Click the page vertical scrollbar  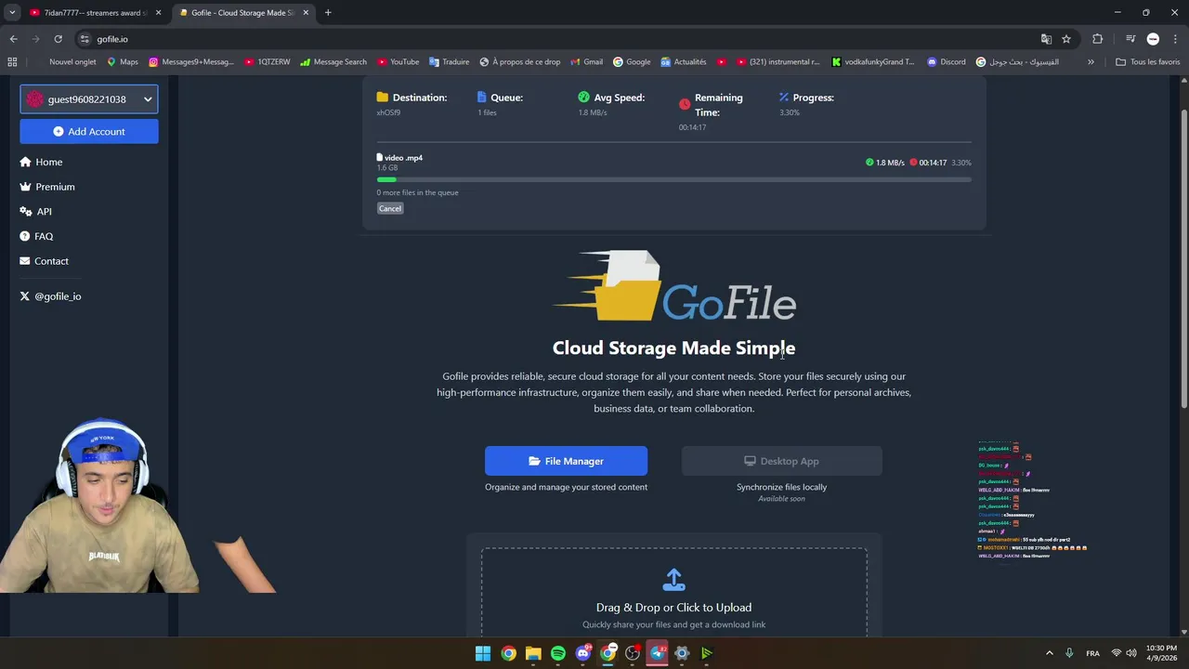point(1183,258)
